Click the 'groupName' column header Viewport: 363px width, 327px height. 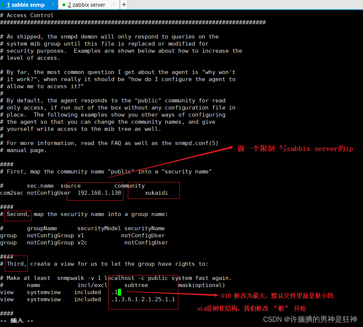[x=42, y=228]
